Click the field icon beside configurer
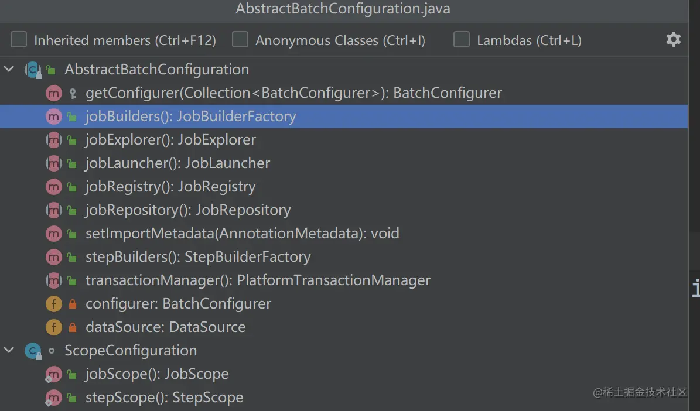The height and width of the screenshot is (411, 700). (53, 304)
